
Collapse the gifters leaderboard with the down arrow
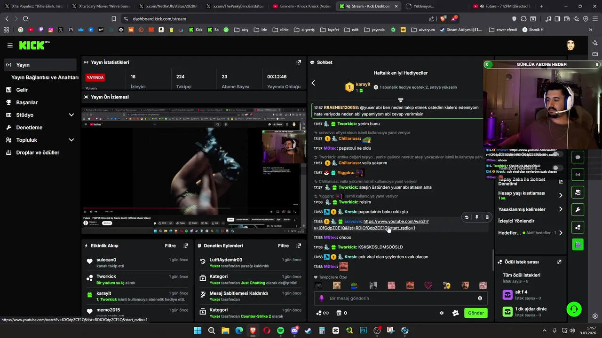[401, 100]
